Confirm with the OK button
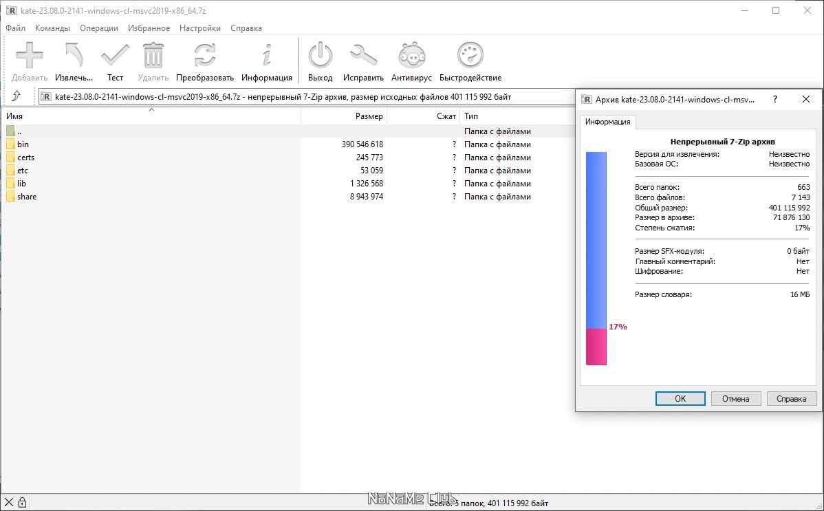The image size is (824, 511). (680, 398)
